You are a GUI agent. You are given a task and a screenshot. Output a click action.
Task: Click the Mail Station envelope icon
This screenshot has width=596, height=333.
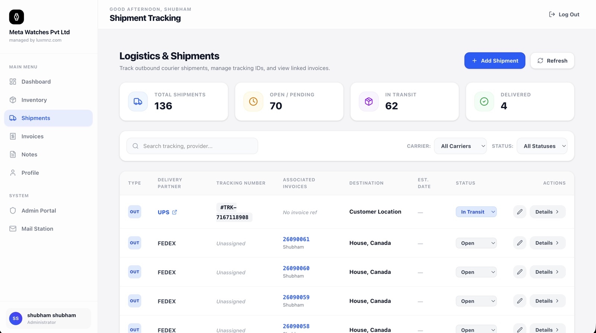pos(13,229)
